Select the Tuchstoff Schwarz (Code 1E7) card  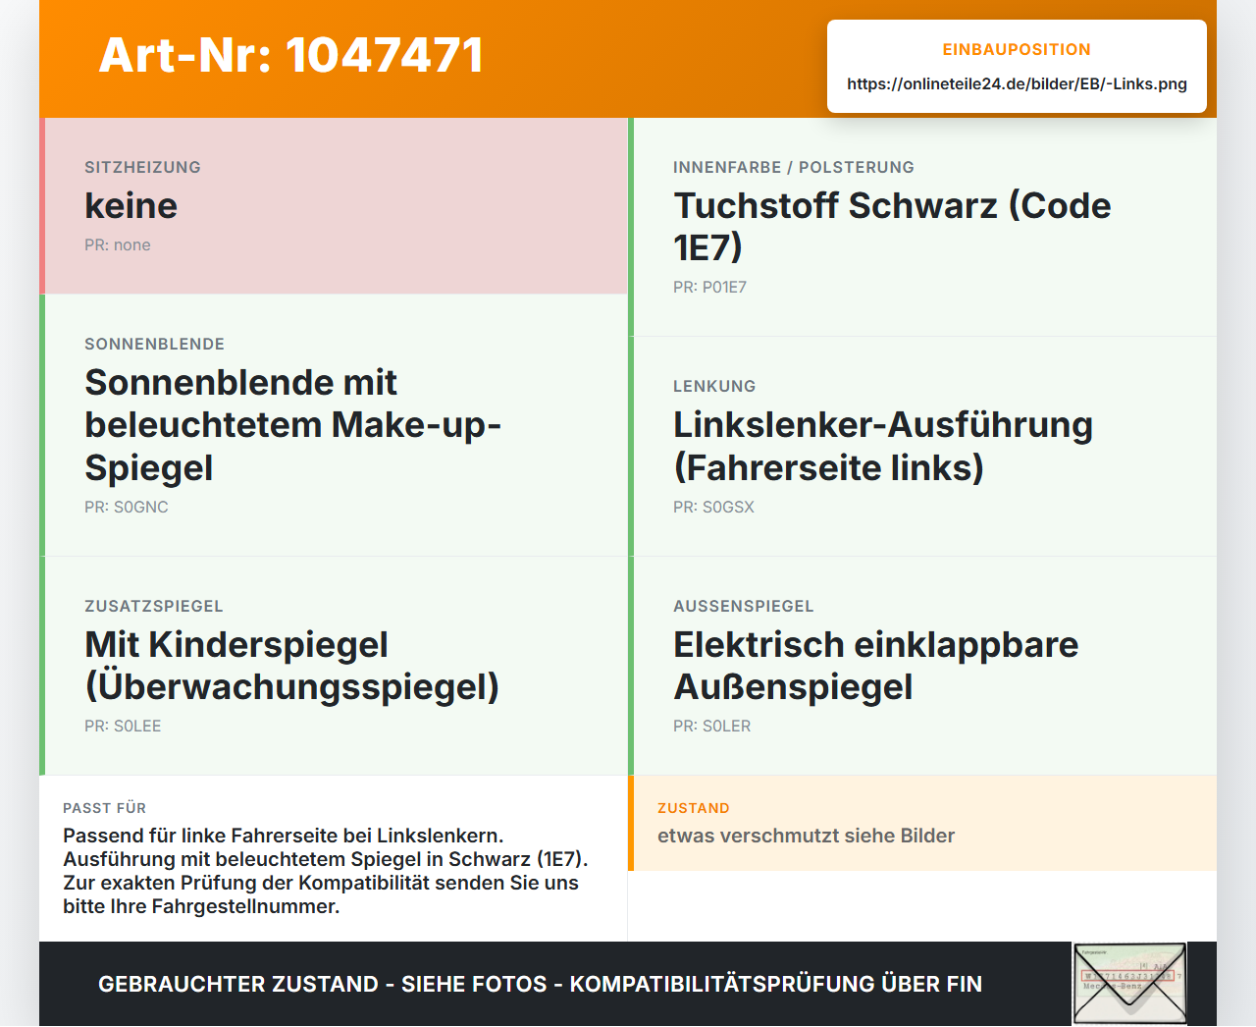922,227
